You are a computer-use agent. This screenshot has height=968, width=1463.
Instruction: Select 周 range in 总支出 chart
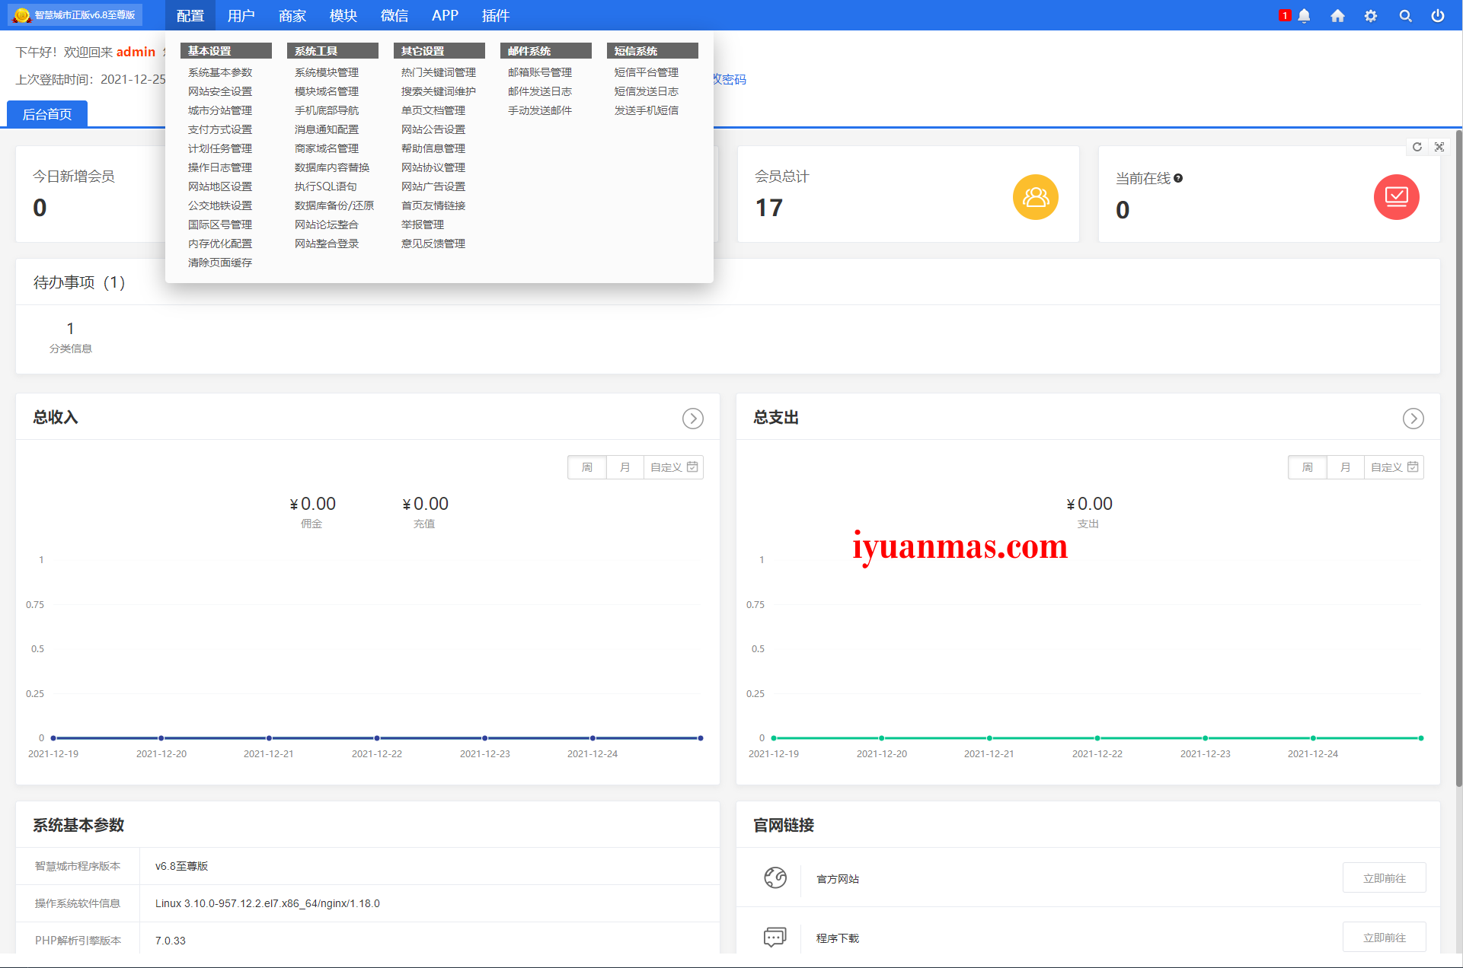tap(1308, 467)
